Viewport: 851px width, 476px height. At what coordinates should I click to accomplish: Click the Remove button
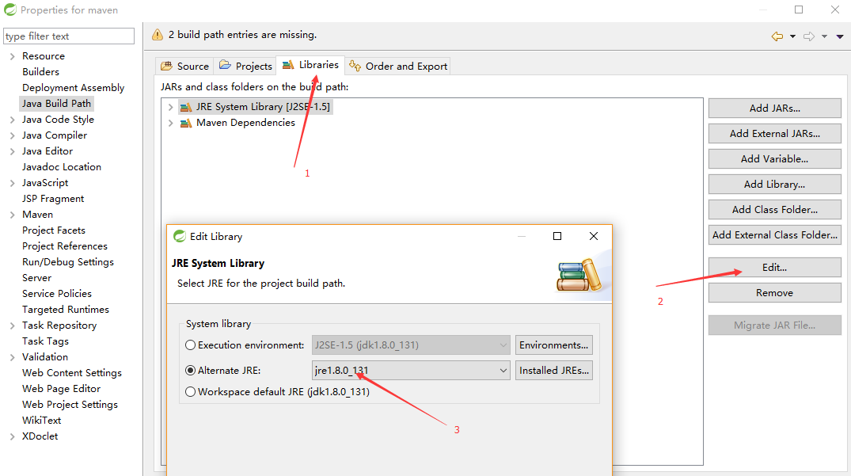point(774,293)
